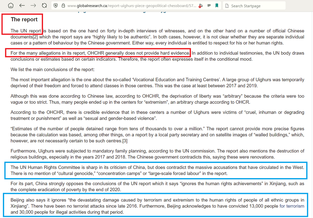313x218 pixels.
Task: Click the green bookmark icon
Action: (216, 5)
